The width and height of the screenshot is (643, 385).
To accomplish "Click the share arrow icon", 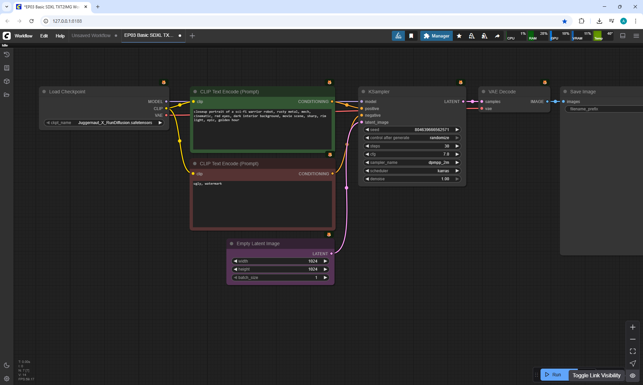I will tap(497, 36).
